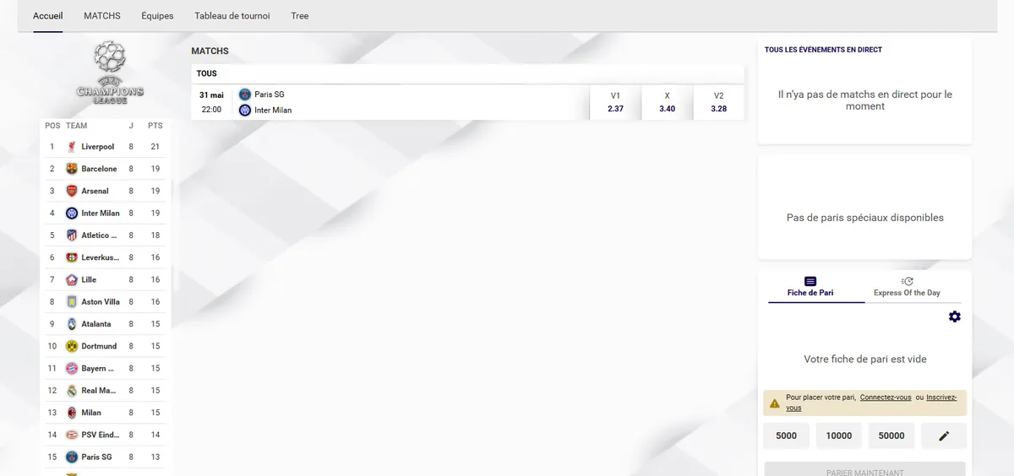Click the Inter Milan name in match row
Image resolution: width=1014 pixels, height=476 pixels.
(273, 110)
